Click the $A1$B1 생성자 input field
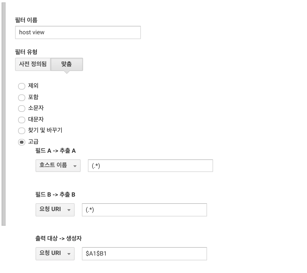Screen dimensions: 307x273 tap(144, 254)
